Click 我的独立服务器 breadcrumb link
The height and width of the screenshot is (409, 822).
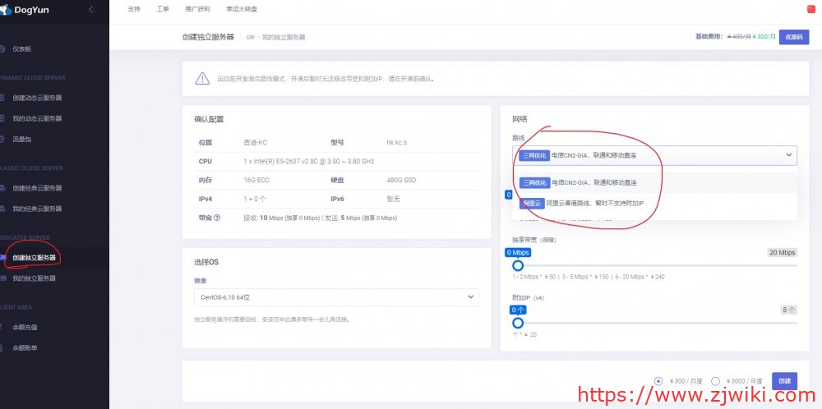284,37
